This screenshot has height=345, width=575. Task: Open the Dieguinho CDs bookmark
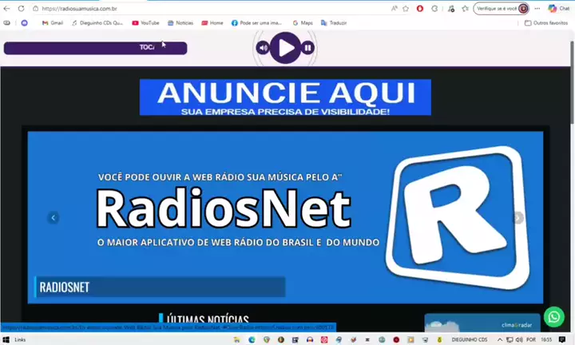click(97, 22)
